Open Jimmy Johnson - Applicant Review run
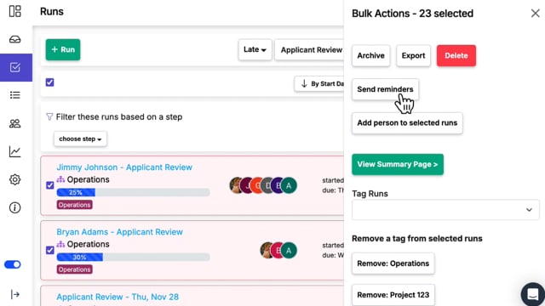 pos(124,167)
